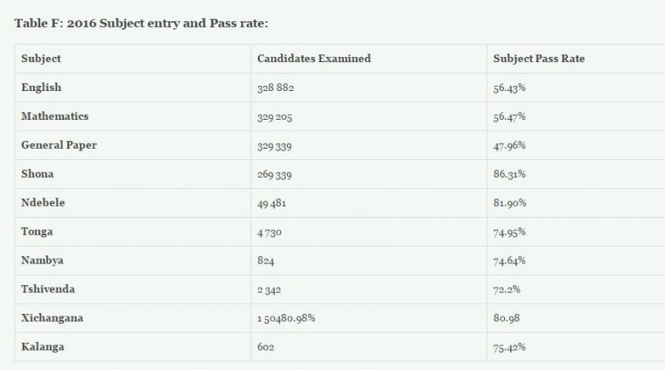Click the Shona subject cell

tap(38, 174)
